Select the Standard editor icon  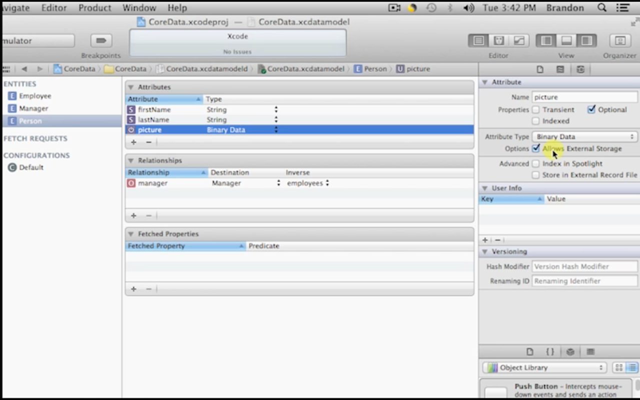point(478,41)
